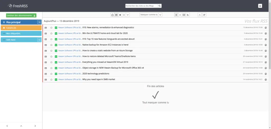Star the Why you need tape article

pos(51,80)
